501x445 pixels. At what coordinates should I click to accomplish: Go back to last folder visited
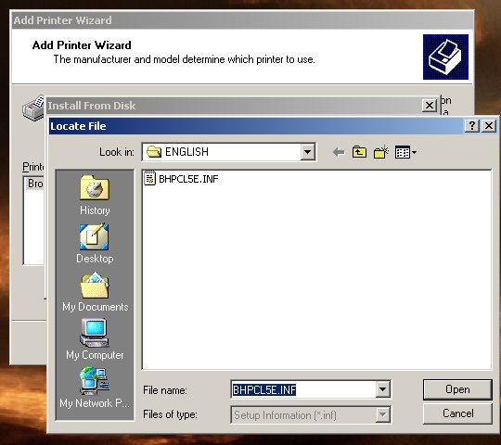pos(339,152)
